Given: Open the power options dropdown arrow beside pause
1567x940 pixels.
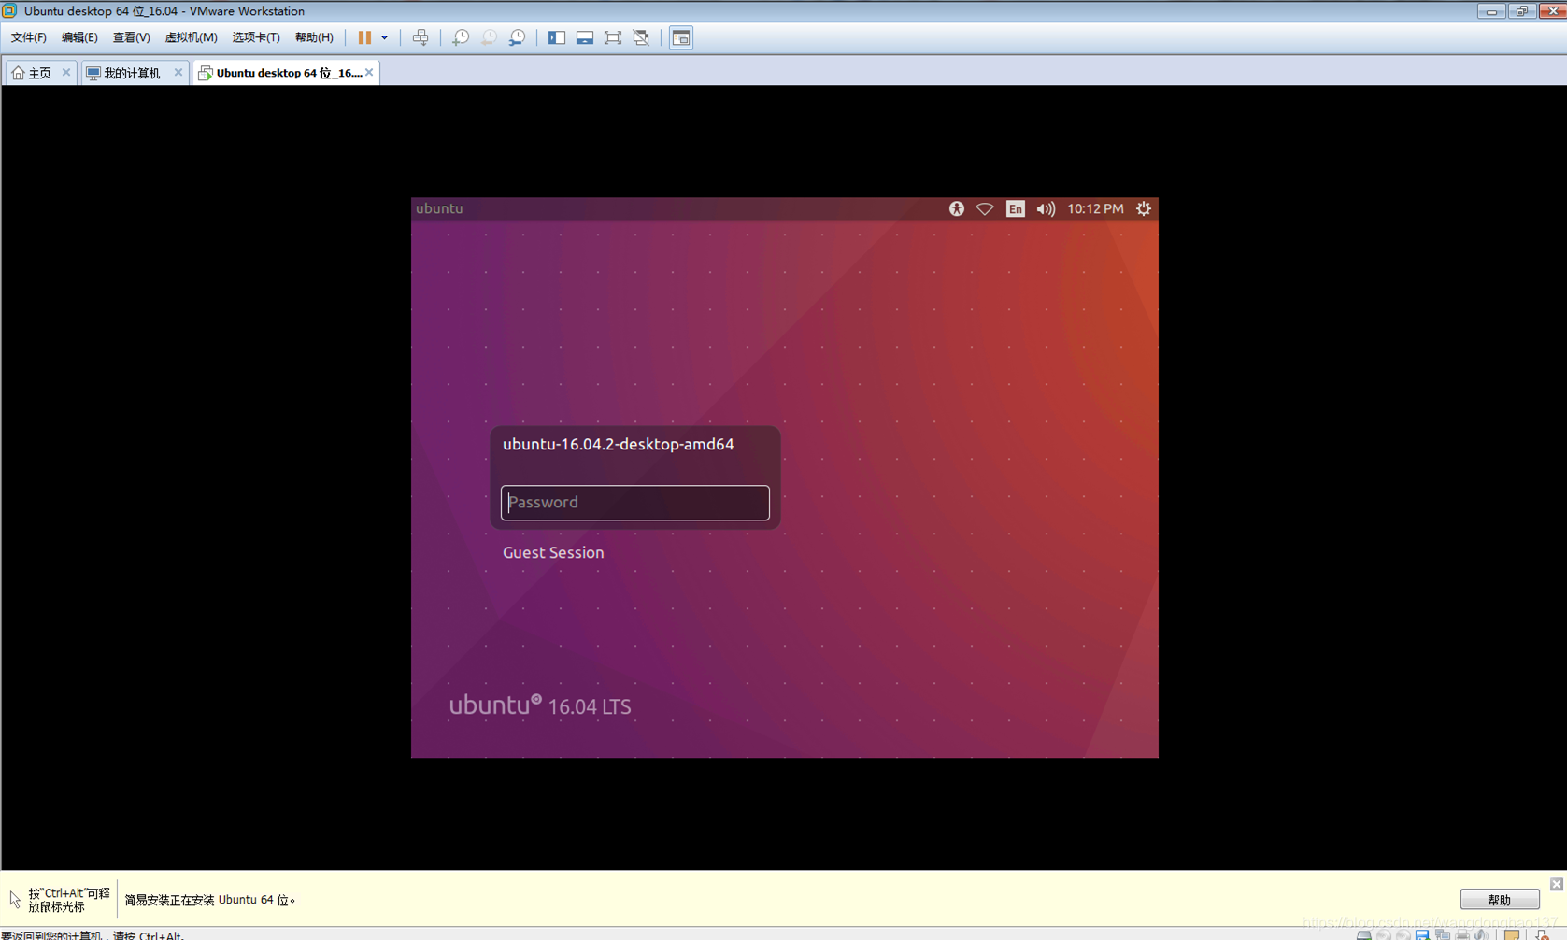Looking at the screenshot, I should click(x=384, y=37).
